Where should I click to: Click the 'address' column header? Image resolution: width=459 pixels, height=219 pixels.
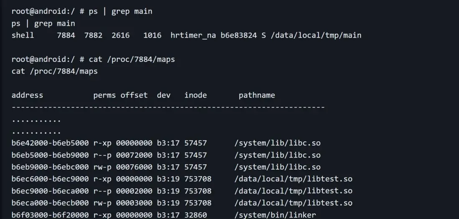tap(27, 95)
